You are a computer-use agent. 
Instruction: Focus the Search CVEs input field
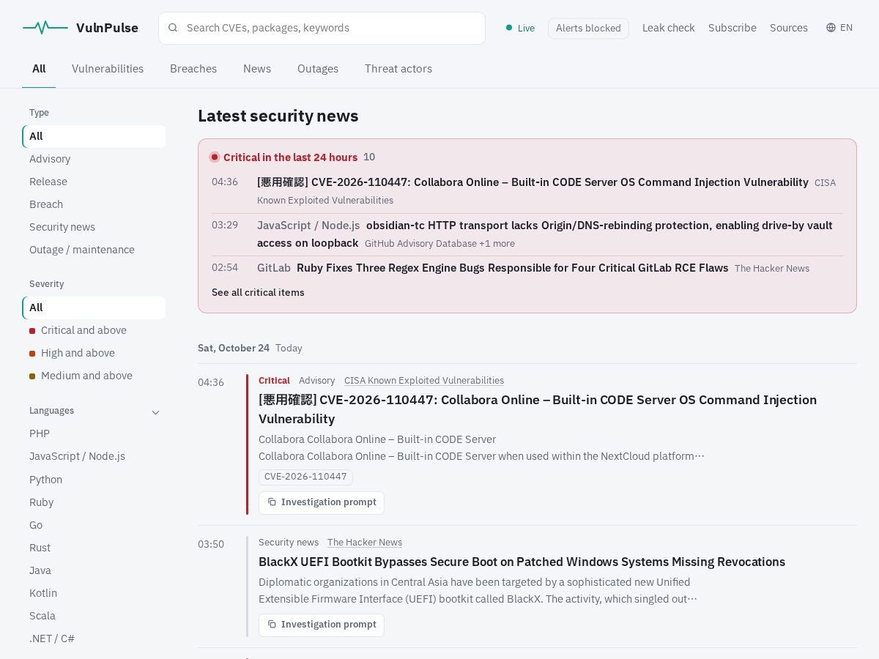coord(322,28)
